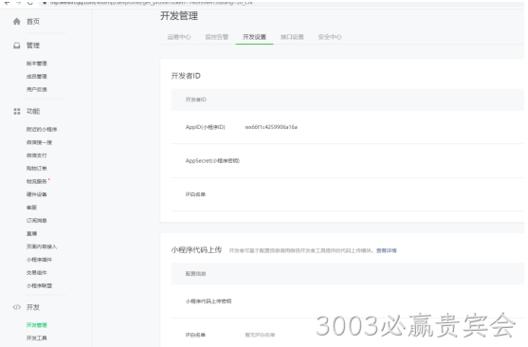
Task: Click the AppID(小程序ID) label
Action: pyautogui.click(x=205, y=127)
